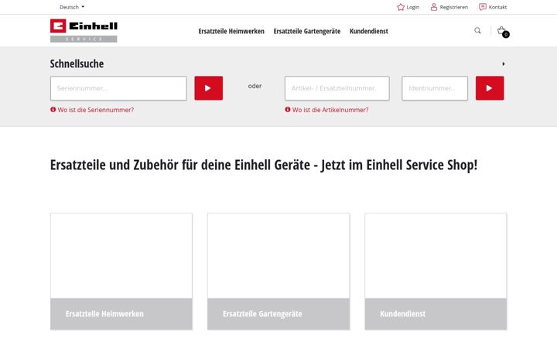Open the Registrieren link
Image resolution: width=557 pixels, height=348 pixels.
click(x=453, y=7)
